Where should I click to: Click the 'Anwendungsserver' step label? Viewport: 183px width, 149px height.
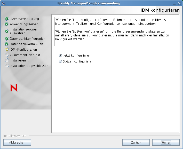pos(24,24)
